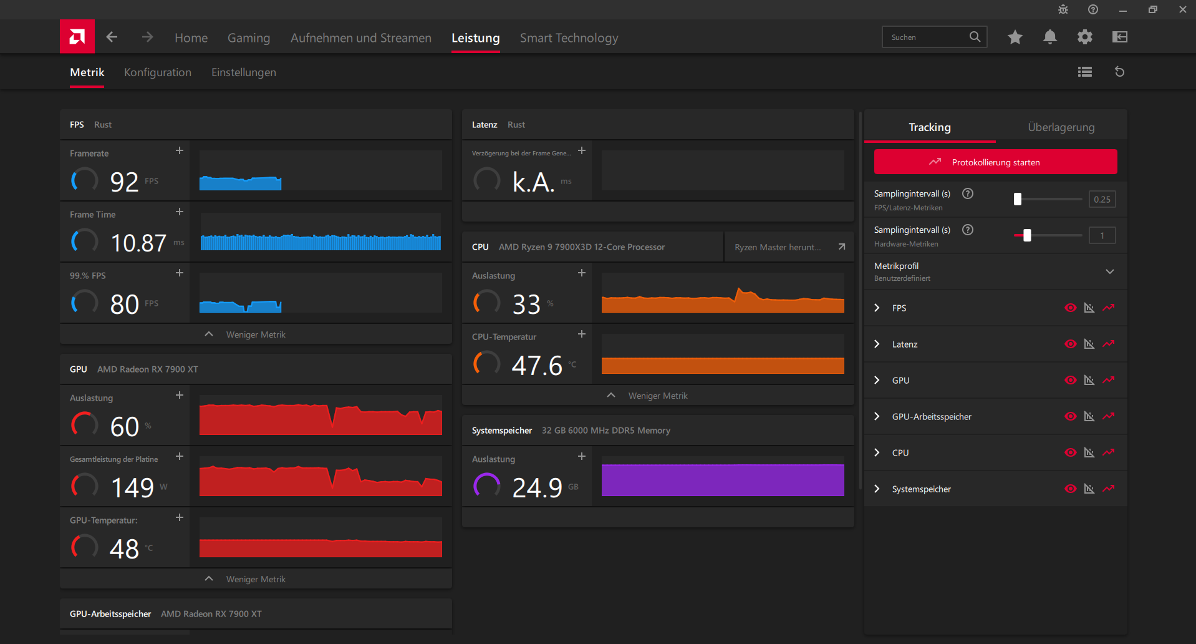This screenshot has height=644, width=1196.
Task: Expand the GPU tracking group
Action: 877,380
